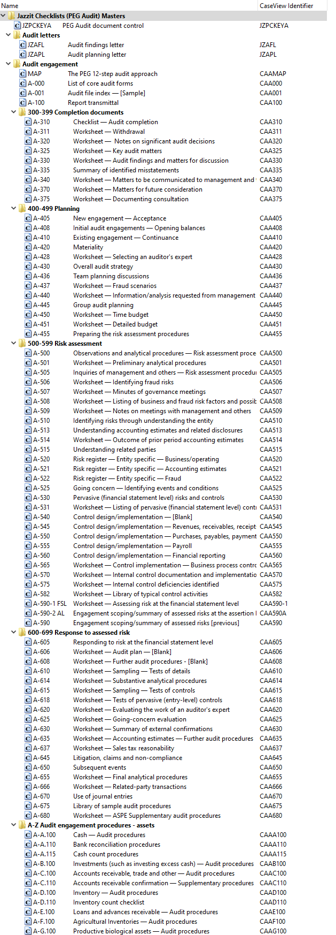The height and width of the screenshot is (935, 336).
Task: Select the A-590-1 FSL row
Action: pos(163,604)
